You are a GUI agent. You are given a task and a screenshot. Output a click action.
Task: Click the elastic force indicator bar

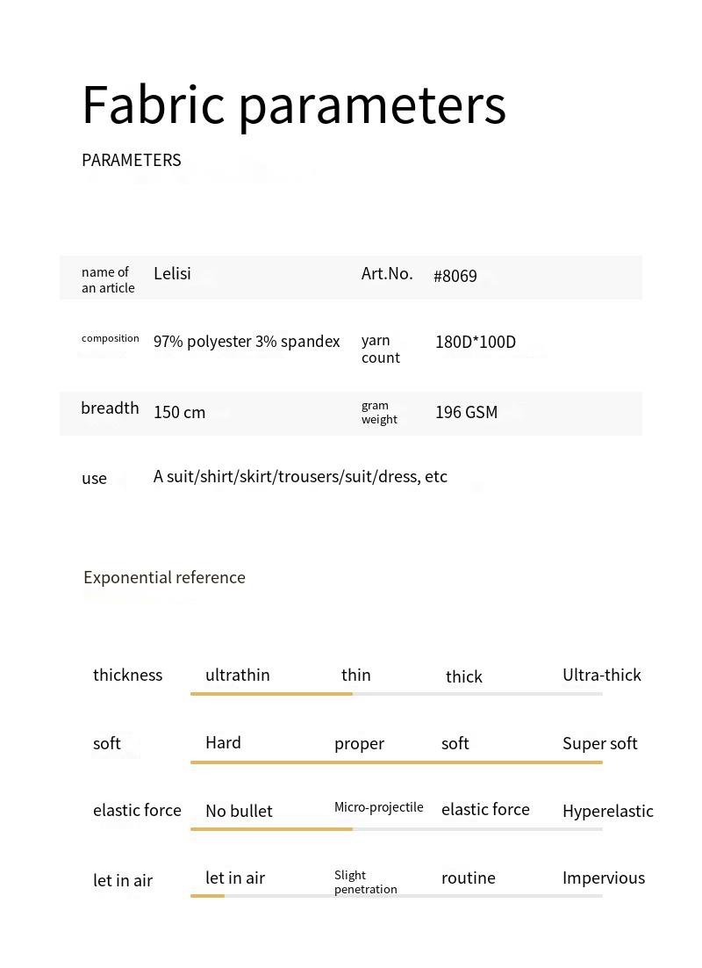(x=396, y=828)
